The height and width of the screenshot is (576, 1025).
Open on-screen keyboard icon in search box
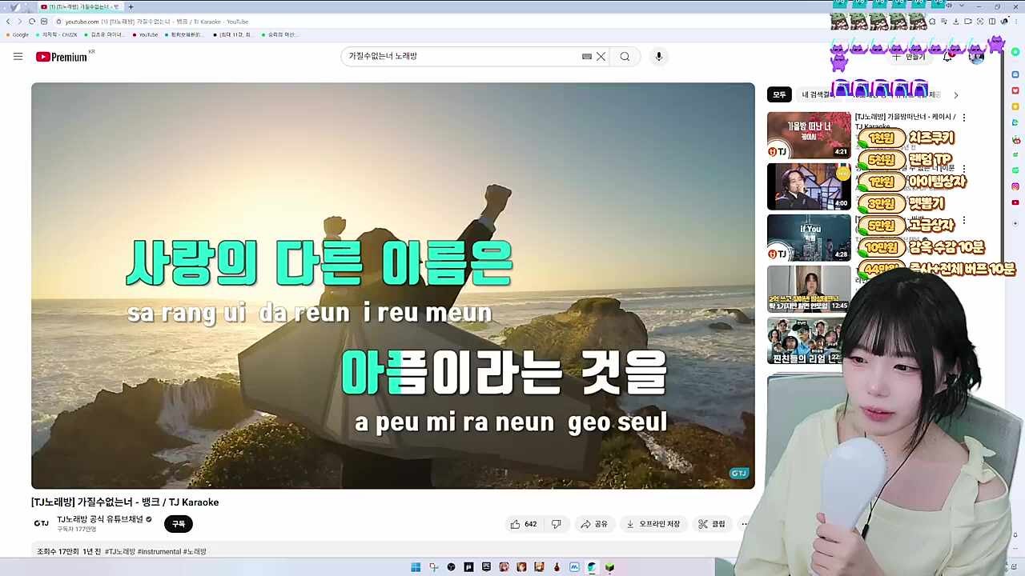586,56
